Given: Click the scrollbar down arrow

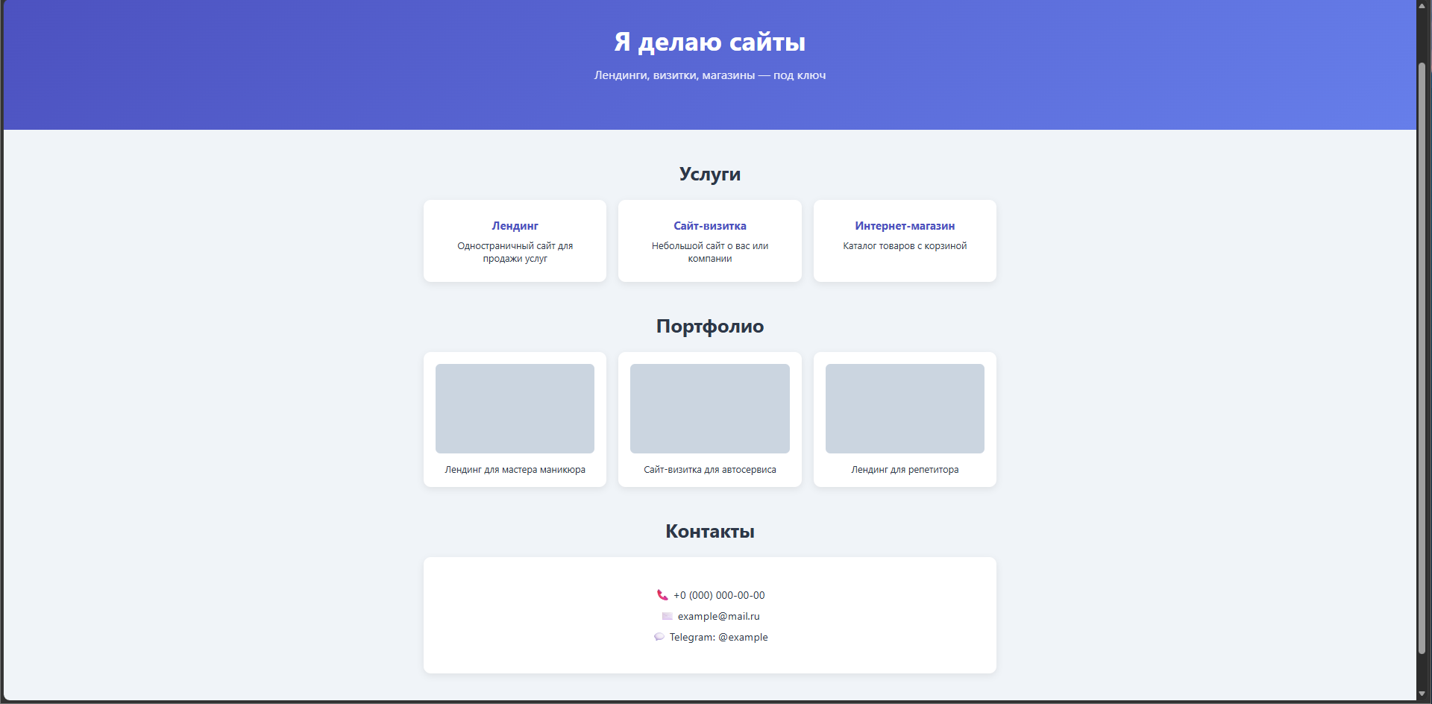Looking at the screenshot, I should click(1422, 694).
